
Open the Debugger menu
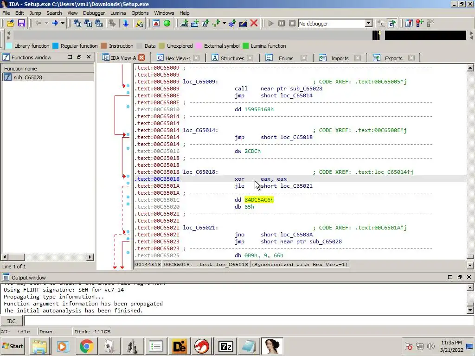94,13
